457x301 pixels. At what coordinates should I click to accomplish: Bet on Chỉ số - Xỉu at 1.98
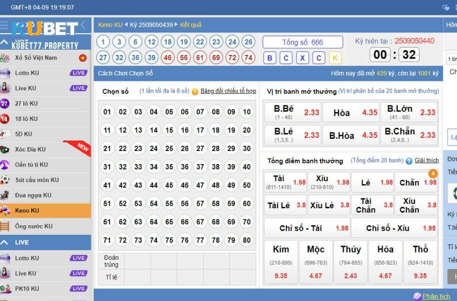tap(394, 228)
